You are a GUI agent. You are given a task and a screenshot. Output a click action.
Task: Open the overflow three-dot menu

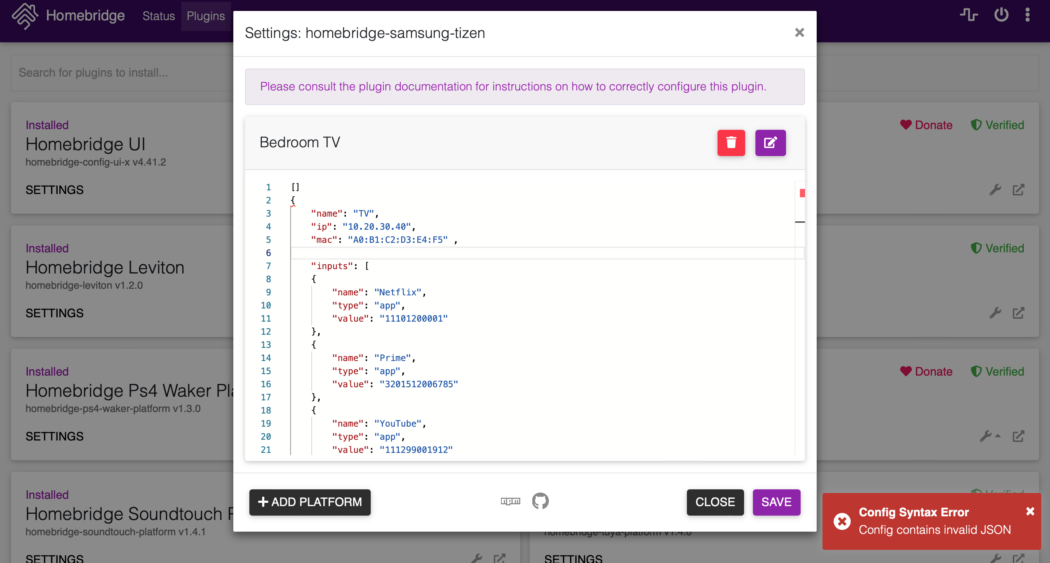point(1028,15)
